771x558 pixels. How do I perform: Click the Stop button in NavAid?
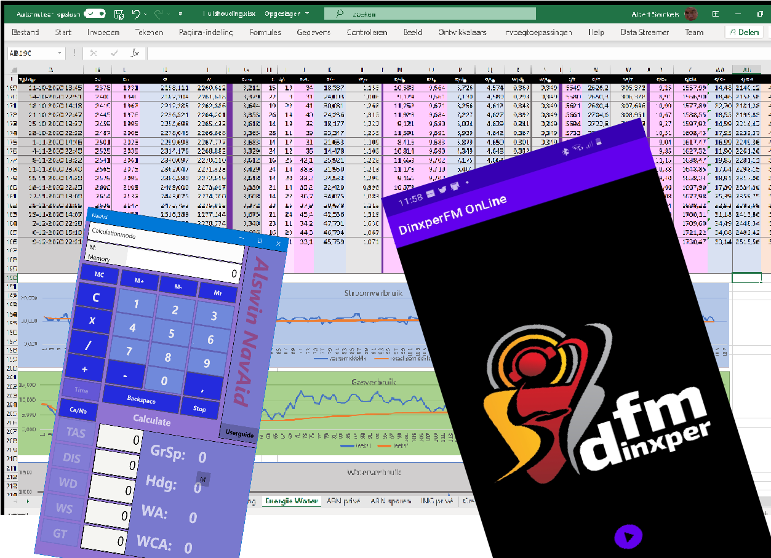(199, 409)
